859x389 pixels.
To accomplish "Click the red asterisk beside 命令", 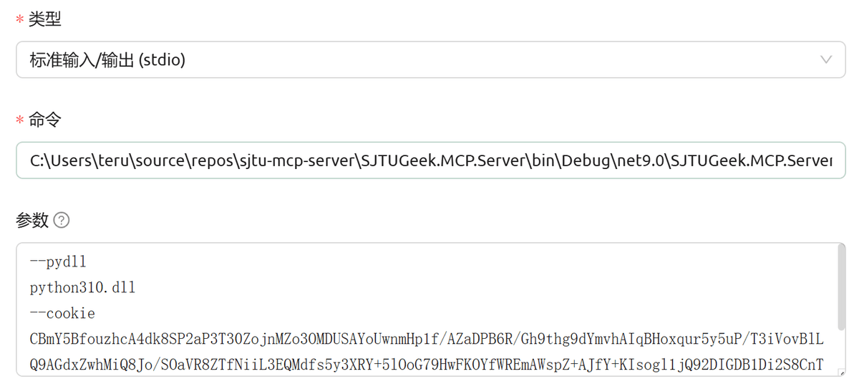I will click(19, 121).
